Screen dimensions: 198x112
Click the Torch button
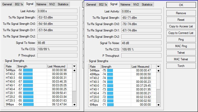point(181,66)
